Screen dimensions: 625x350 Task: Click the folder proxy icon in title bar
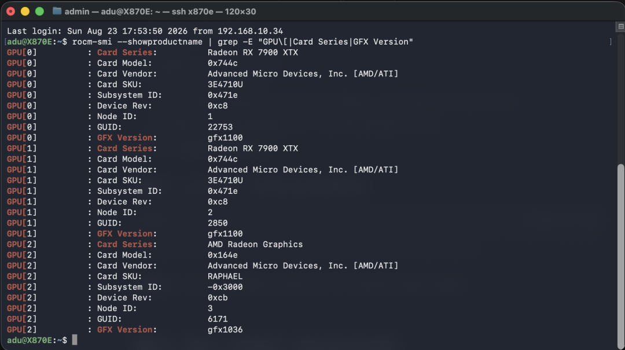(57, 11)
